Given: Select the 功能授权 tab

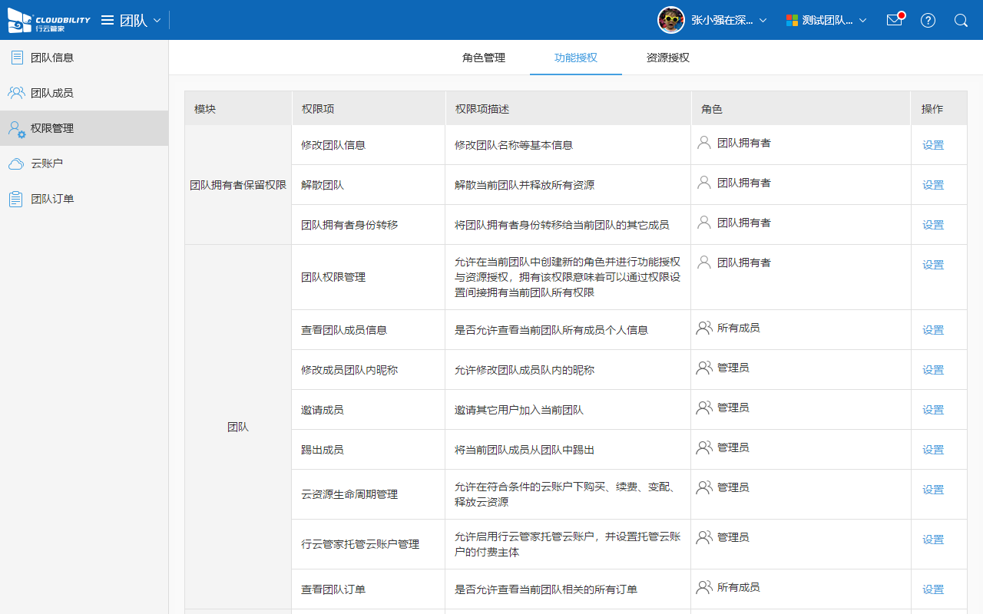Looking at the screenshot, I should click(576, 58).
